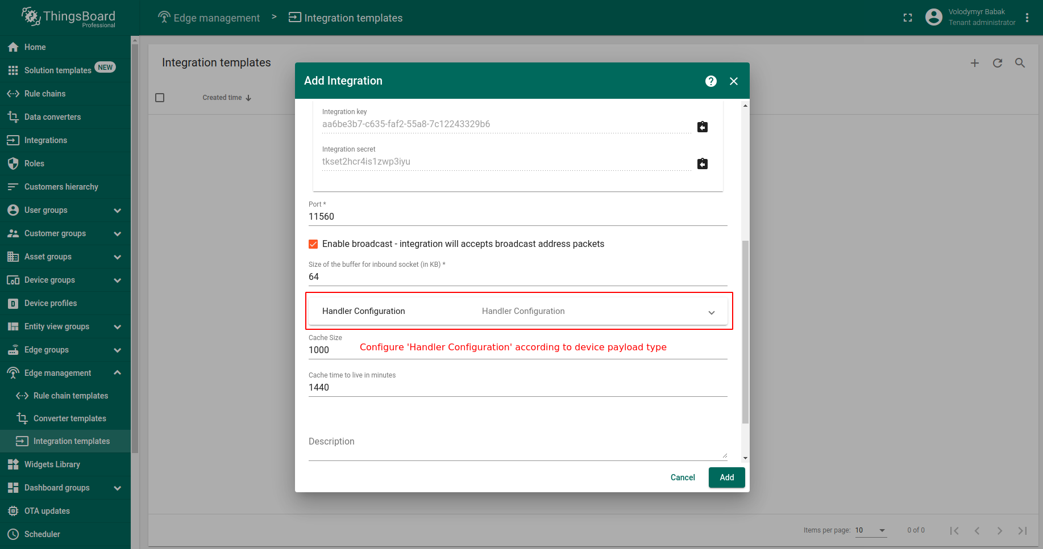
Task: Open Home from the sidebar
Action: [x=65, y=47]
